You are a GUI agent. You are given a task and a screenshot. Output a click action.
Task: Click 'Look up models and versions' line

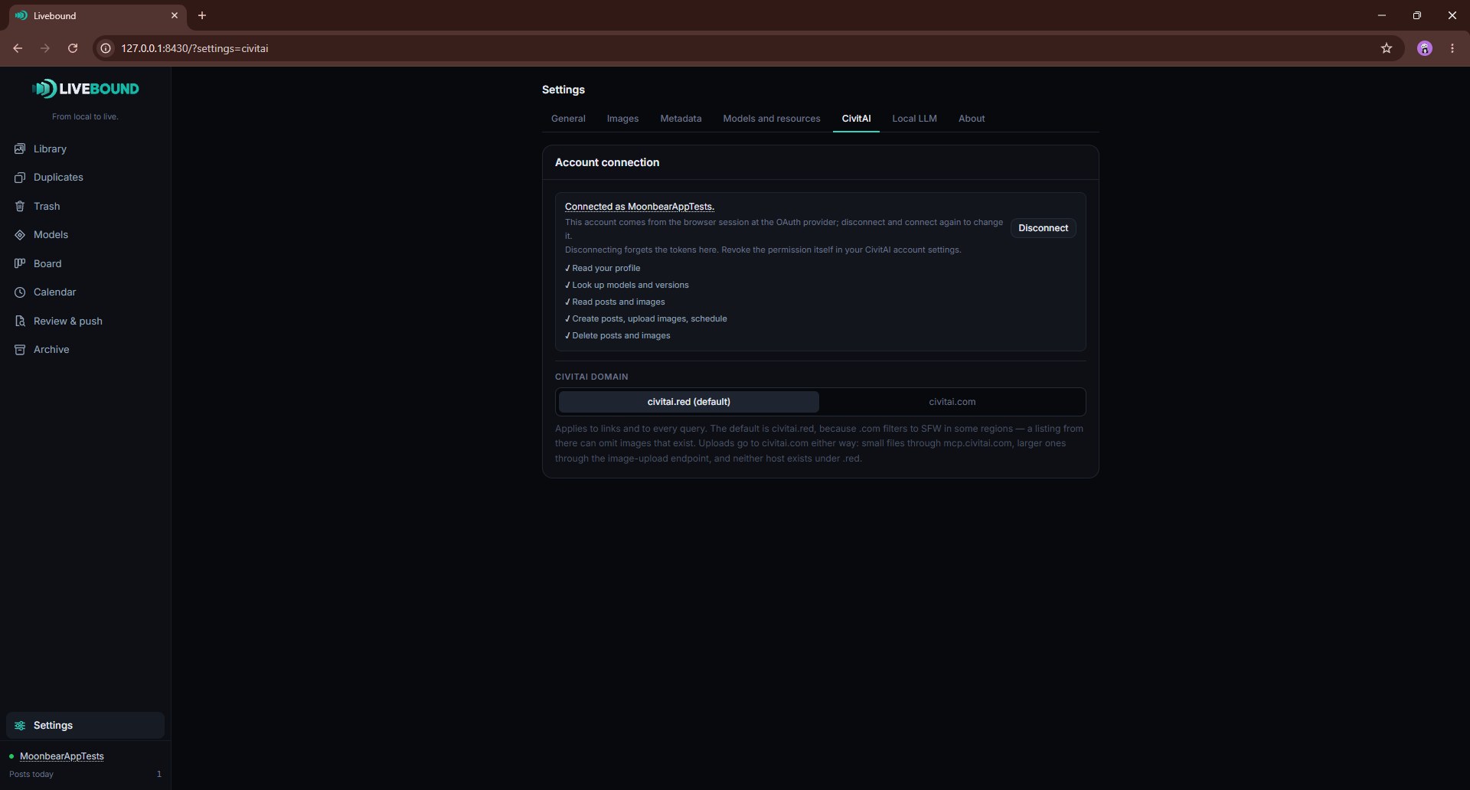pyautogui.click(x=627, y=285)
